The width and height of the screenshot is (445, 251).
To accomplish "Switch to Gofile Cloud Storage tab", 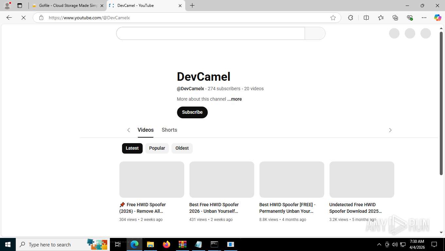I will [68, 6].
